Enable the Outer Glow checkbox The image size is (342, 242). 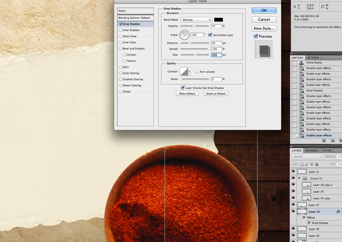[121, 36]
